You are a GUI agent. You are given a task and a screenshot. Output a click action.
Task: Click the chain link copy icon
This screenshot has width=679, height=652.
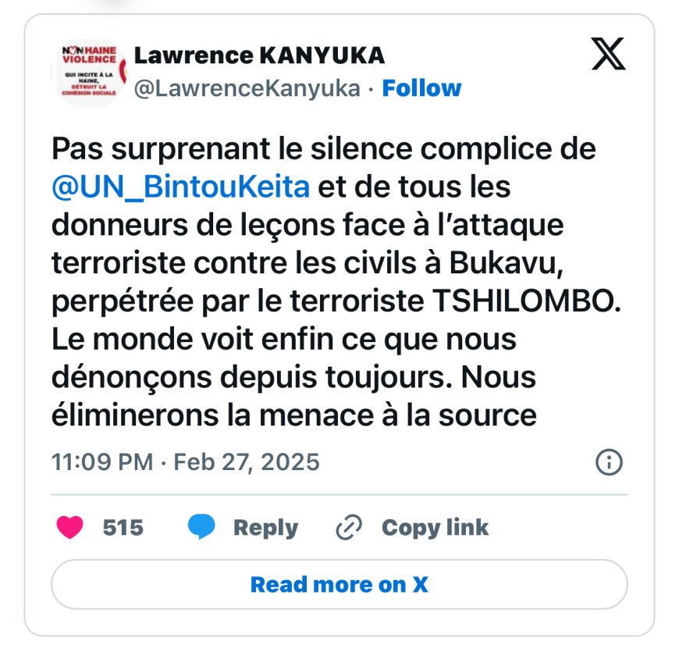[x=349, y=527]
